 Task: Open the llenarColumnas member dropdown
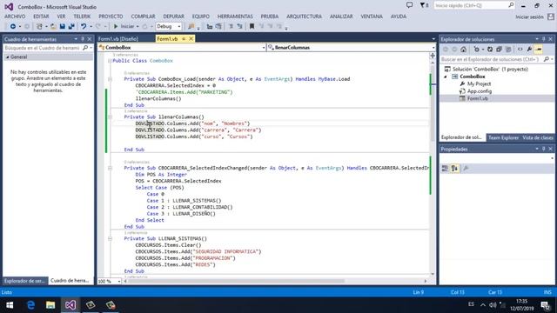(x=351, y=48)
